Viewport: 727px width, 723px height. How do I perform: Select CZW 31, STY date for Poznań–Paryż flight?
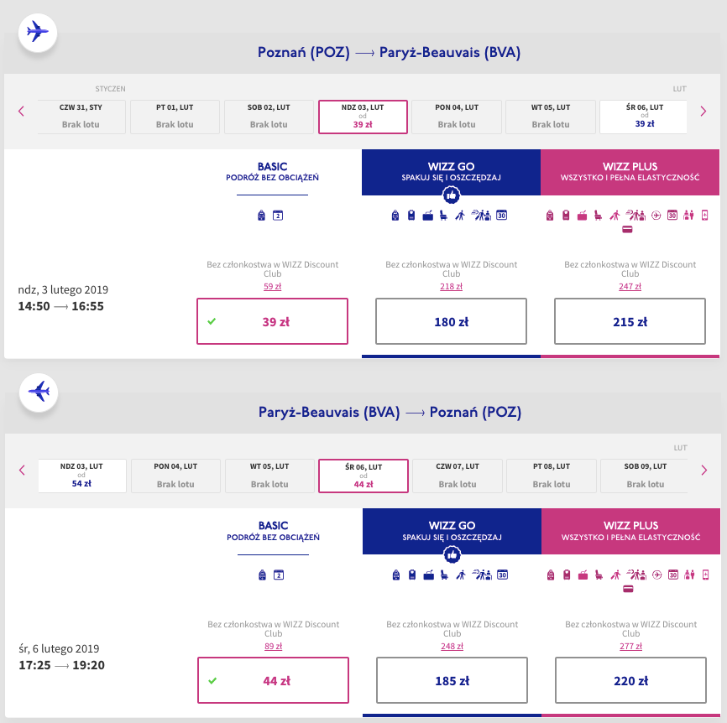(x=81, y=117)
